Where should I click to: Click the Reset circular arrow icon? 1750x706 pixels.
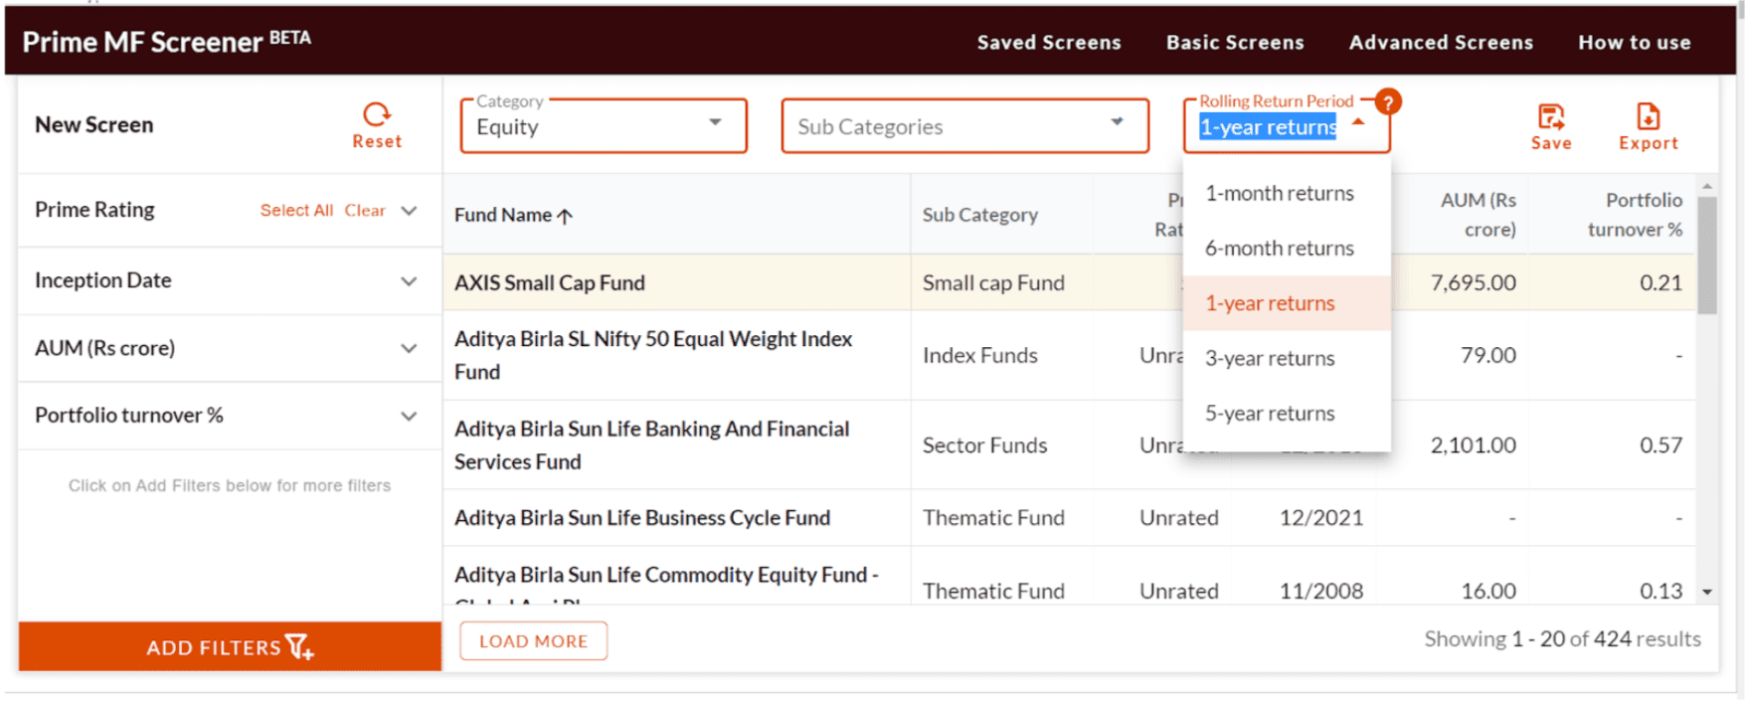pyautogui.click(x=377, y=114)
